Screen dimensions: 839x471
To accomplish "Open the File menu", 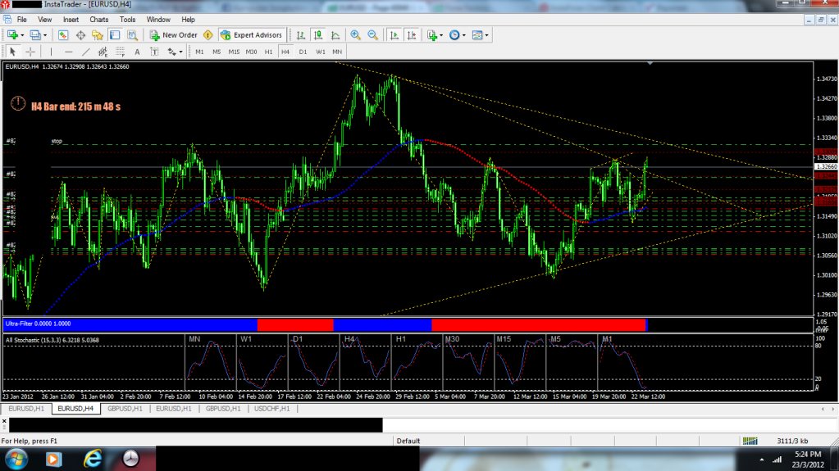I will [22, 19].
